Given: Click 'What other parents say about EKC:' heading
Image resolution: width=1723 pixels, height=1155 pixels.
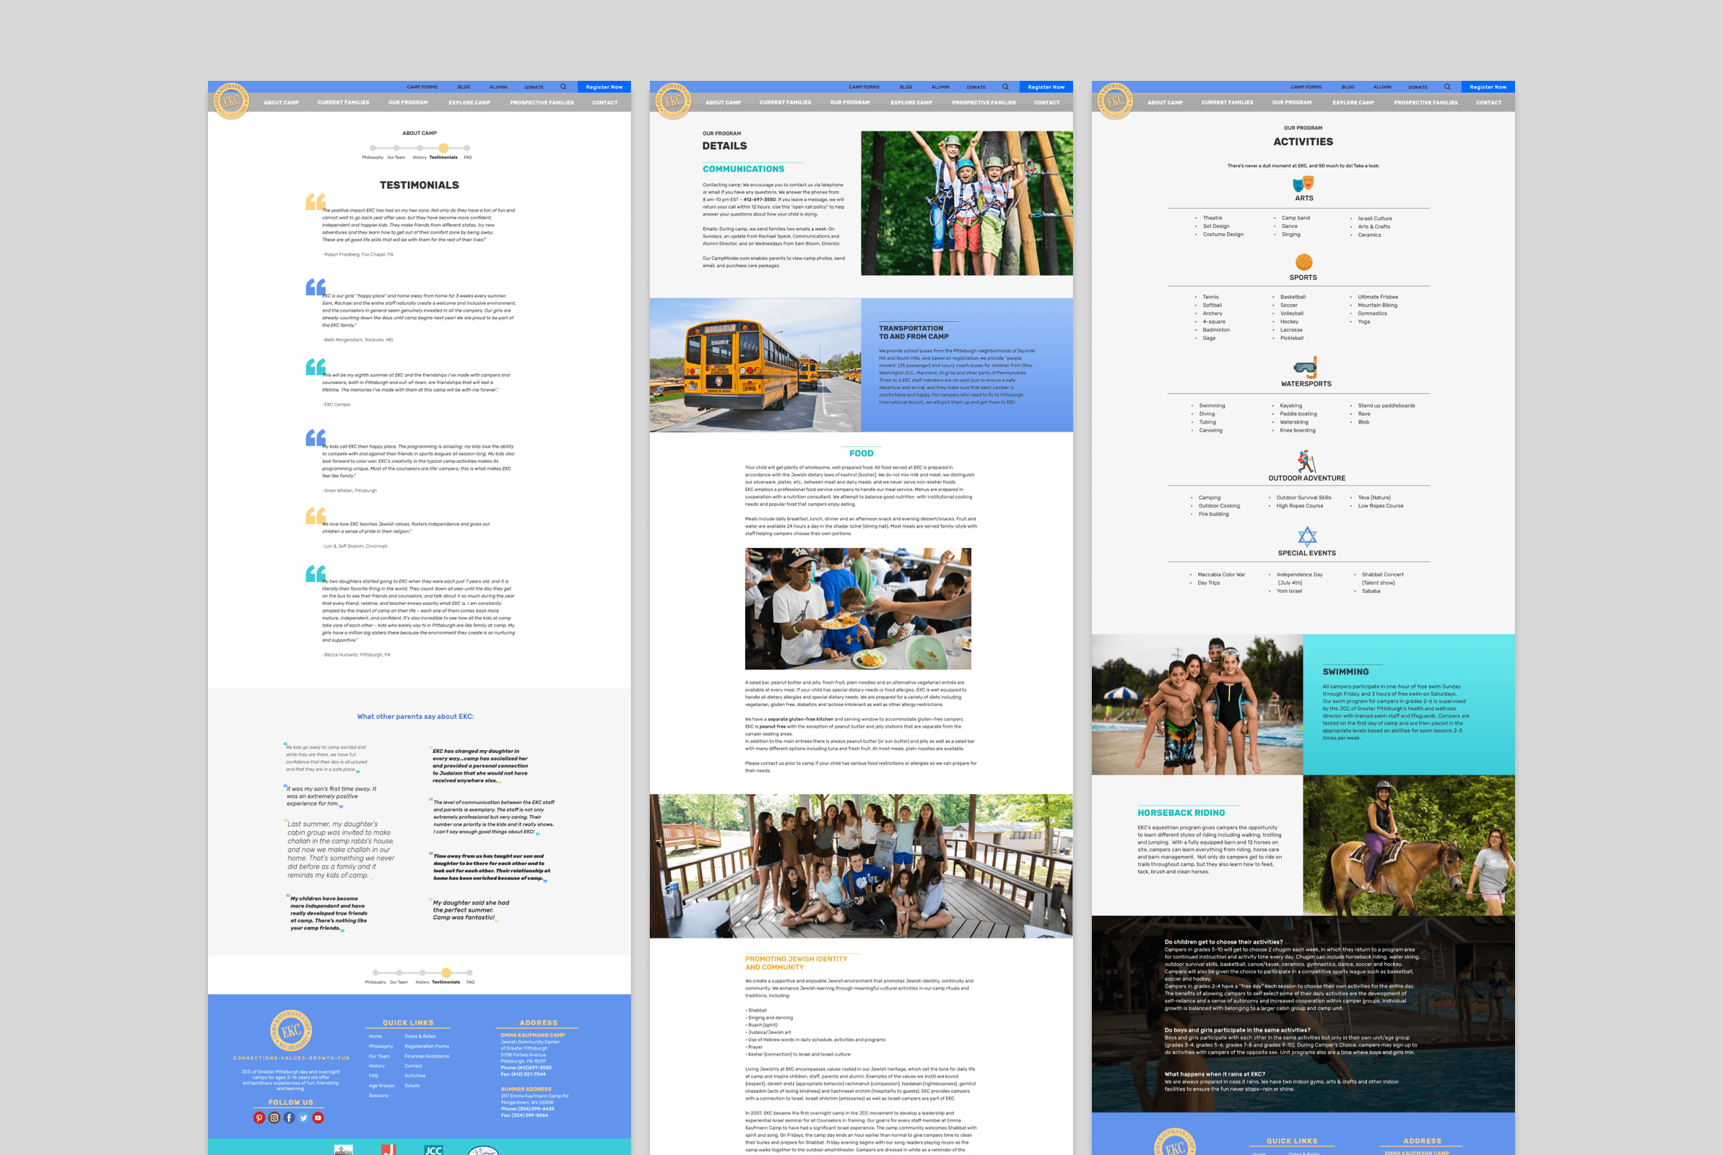Looking at the screenshot, I should tap(415, 716).
